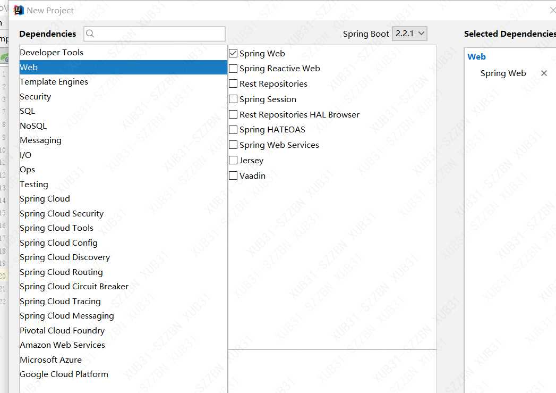Image resolution: width=556 pixels, height=393 pixels.
Task: Select the Web category
Action: (x=123, y=67)
